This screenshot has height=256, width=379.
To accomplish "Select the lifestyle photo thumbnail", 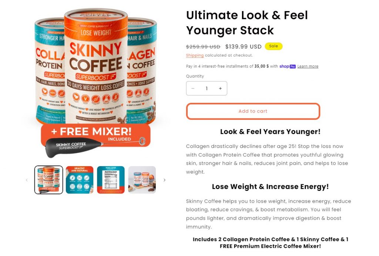I will (x=142, y=180).
